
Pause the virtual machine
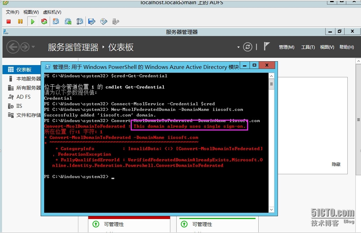click(x=20, y=22)
